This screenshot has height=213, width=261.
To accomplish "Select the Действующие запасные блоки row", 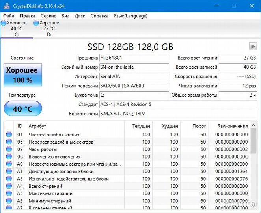I will pos(127,171).
